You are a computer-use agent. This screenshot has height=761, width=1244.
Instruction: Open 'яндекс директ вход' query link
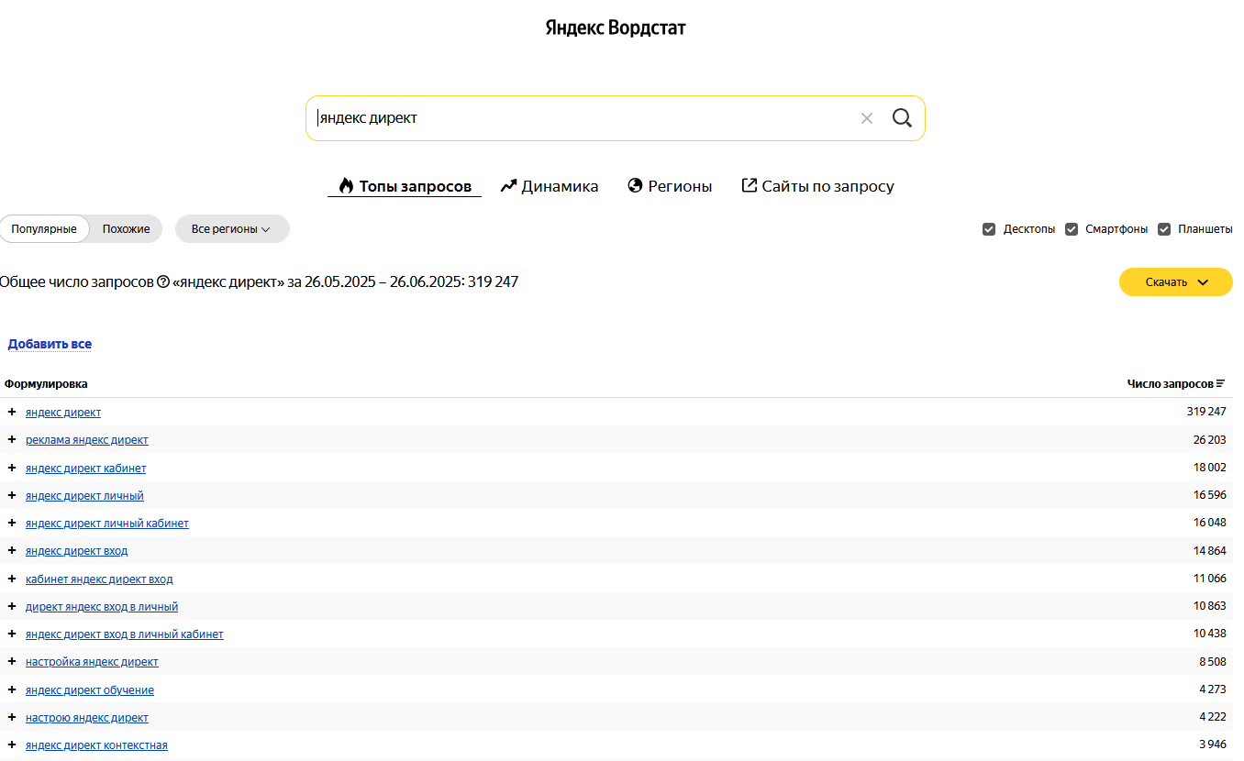77,551
